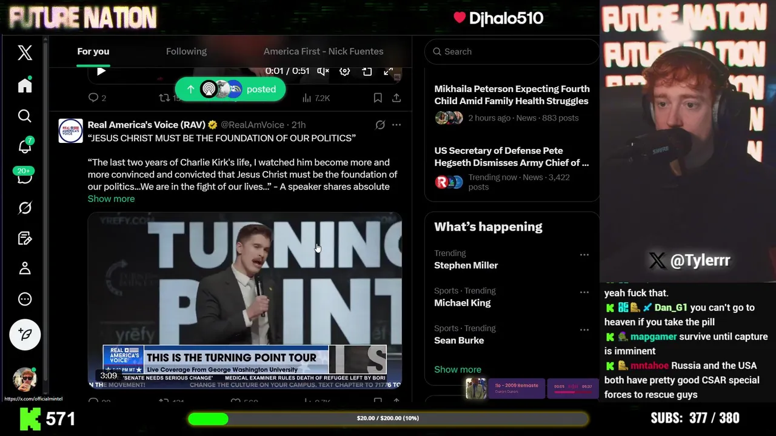
Task: Click Grok explain icon on RAV post
Action: 380,125
